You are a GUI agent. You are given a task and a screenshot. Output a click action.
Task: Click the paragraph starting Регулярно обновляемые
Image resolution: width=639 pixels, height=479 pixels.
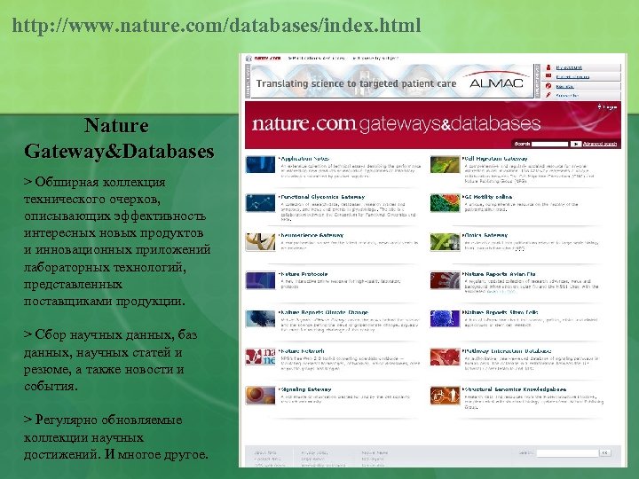click(x=116, y=437)
